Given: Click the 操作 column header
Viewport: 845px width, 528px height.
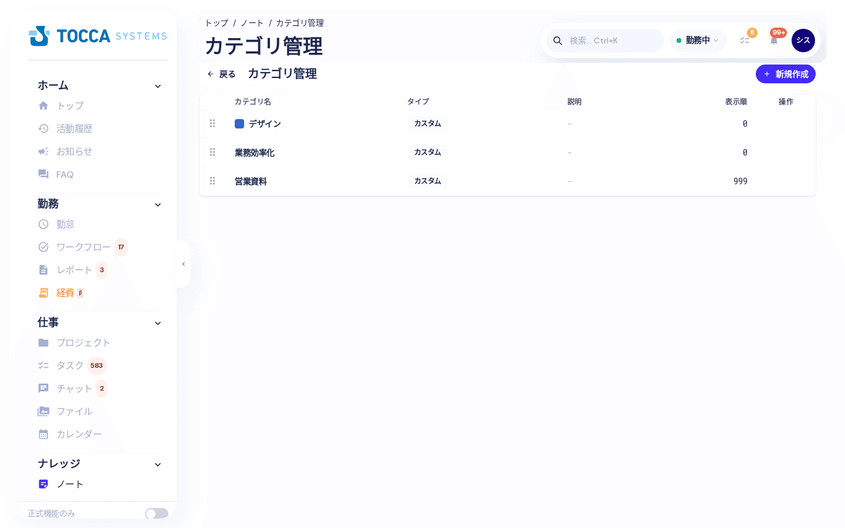Looking at the screenshot, I should [x=786, y=101].
